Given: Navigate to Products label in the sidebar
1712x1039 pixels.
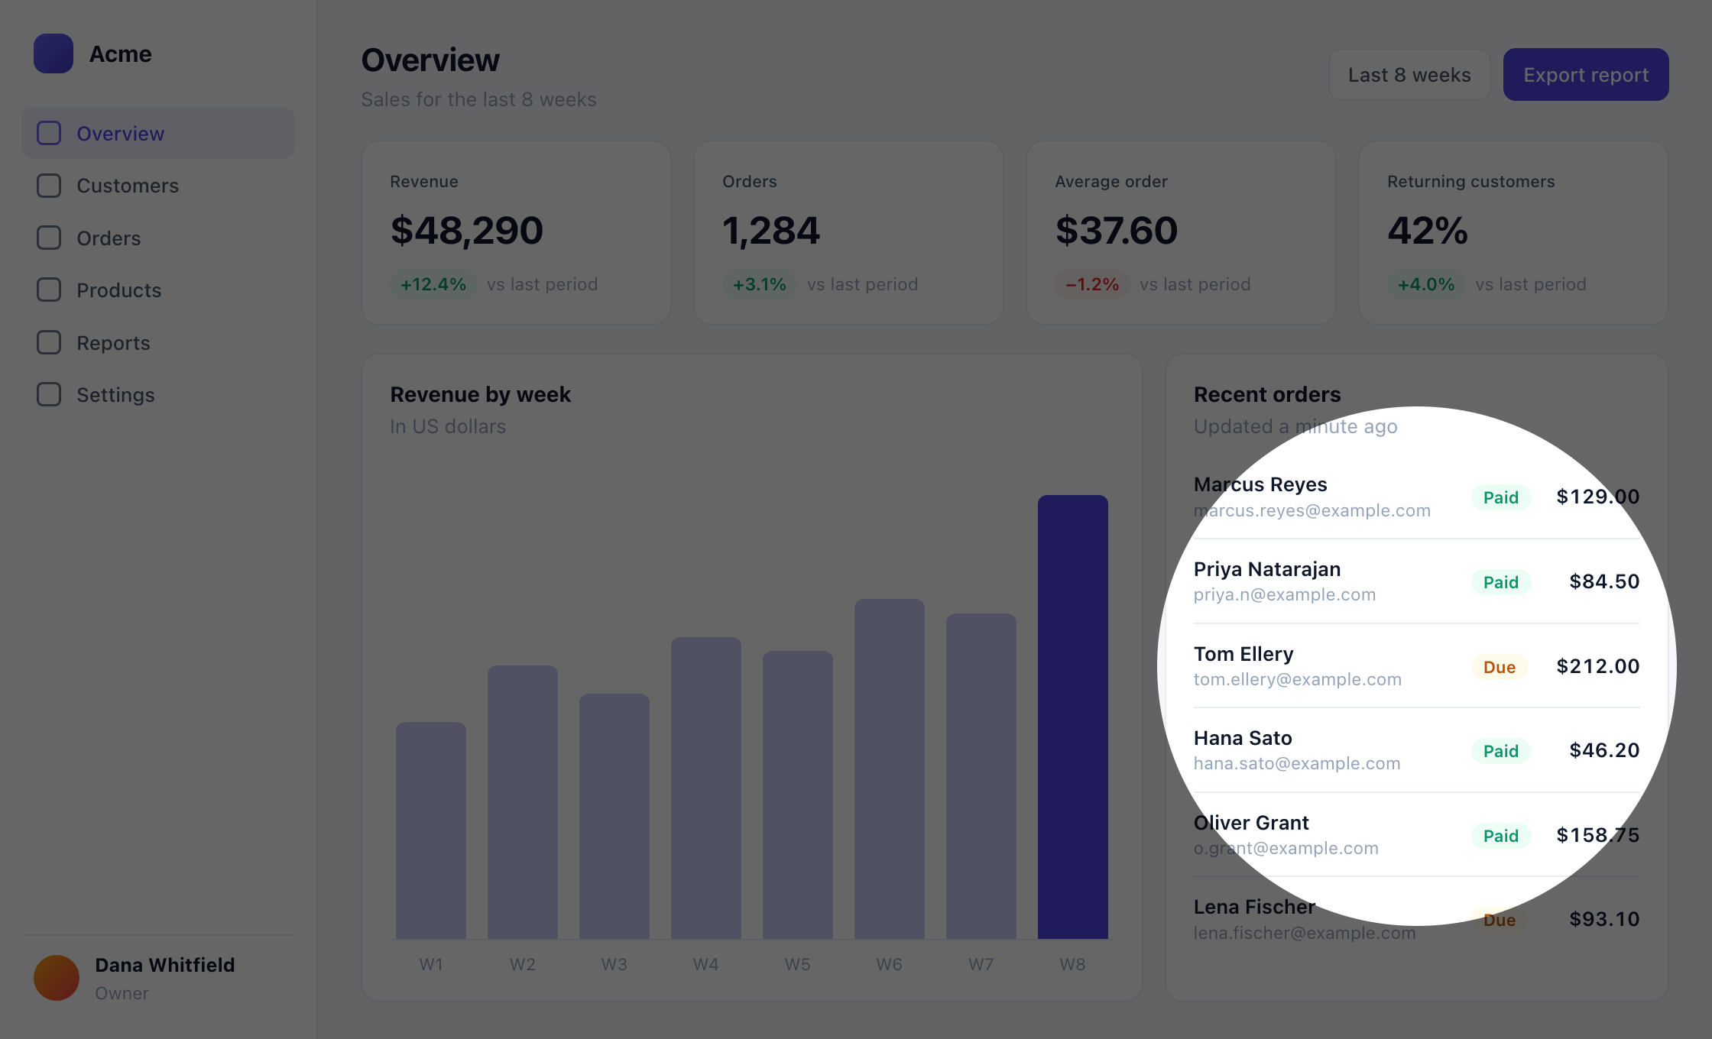Looking at the screenshot, I should click(119, 290).
